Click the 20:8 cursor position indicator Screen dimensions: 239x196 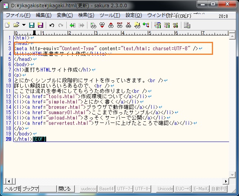coord(223,16)
